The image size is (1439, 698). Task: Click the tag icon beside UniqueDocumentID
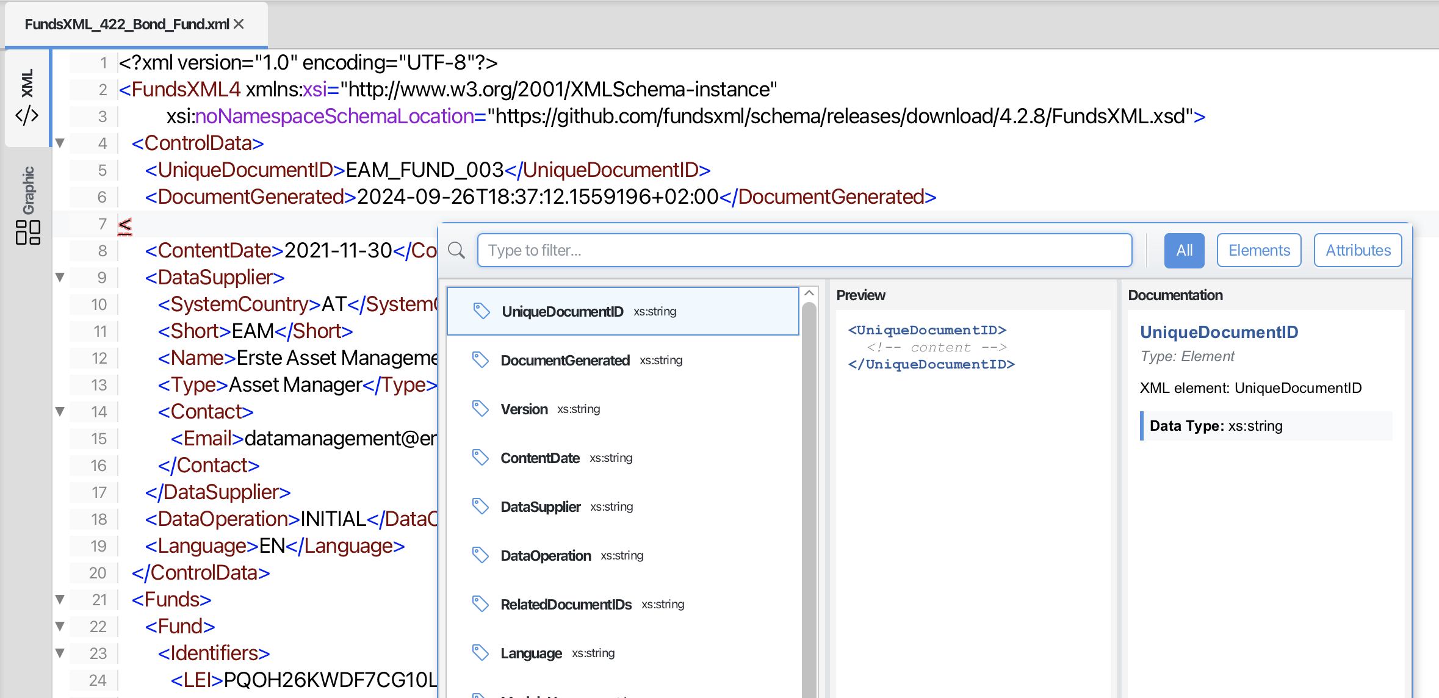[481, 311]
